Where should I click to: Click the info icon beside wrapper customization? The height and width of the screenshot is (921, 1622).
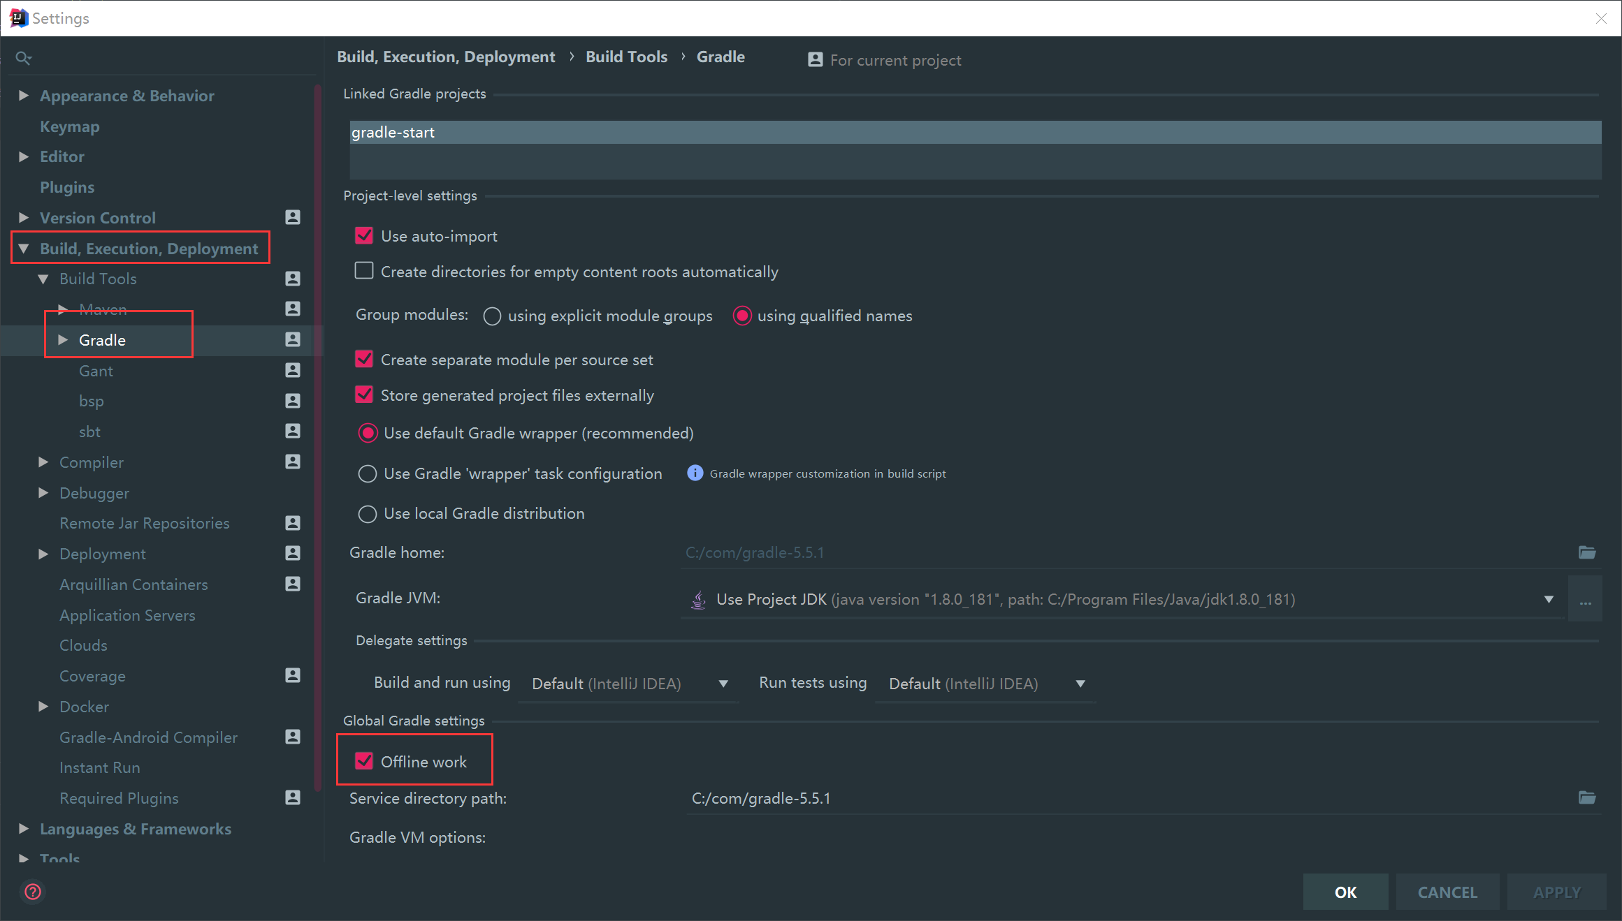pos(695,473)
